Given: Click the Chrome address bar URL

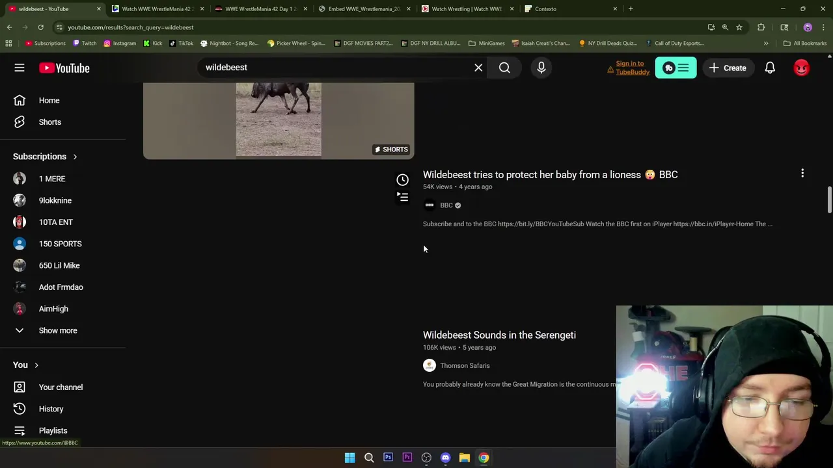Looking at the screenshot, I should pyautogui.click(x=130, y=27).
